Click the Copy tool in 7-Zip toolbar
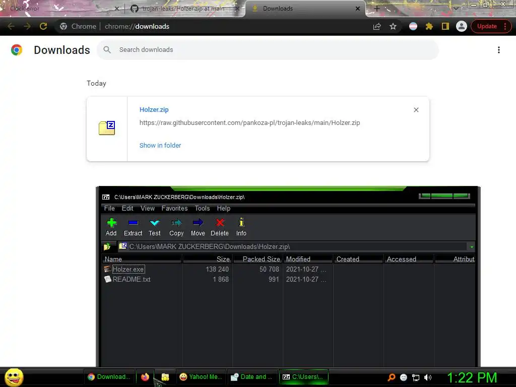 coord(176,227)
